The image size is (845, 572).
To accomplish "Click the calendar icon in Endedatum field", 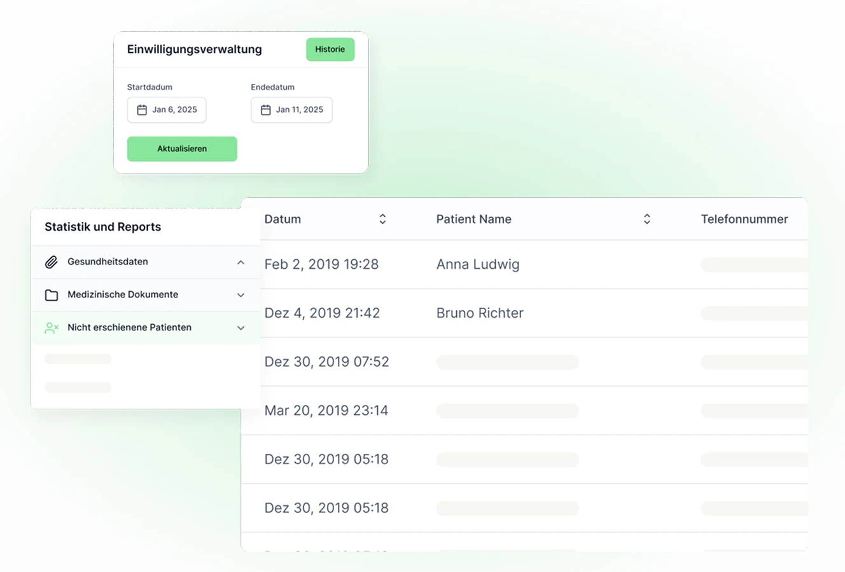I will [266, 110].
